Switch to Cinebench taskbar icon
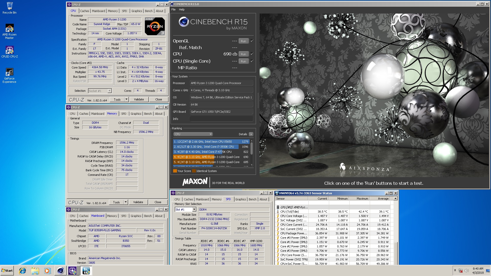 pyautogui.click(x=61, y=271)
